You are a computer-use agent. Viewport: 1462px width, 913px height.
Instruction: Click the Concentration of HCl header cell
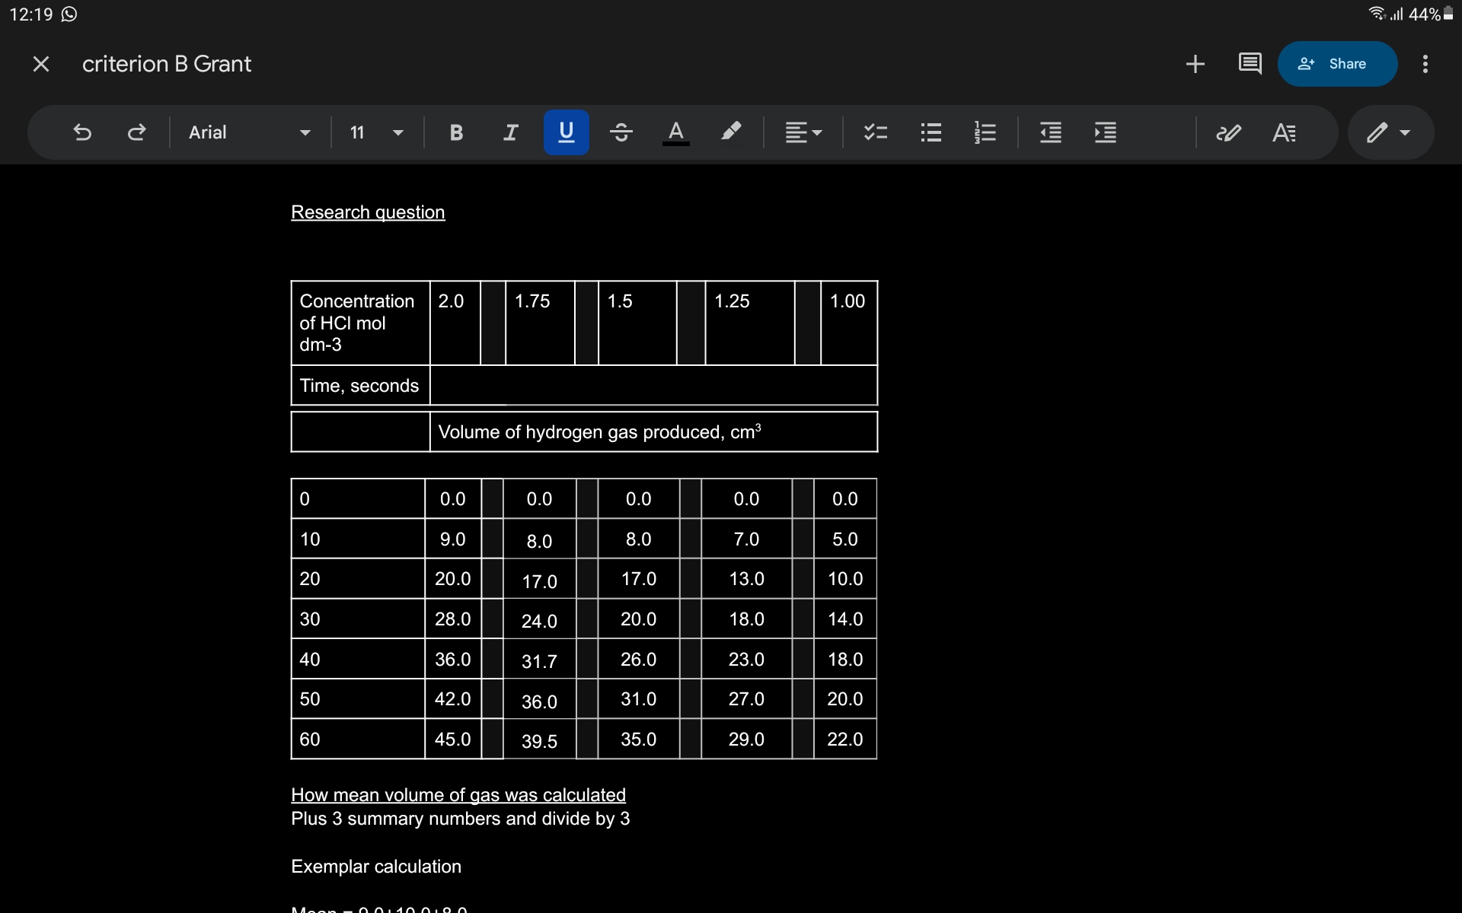point(360,323)
